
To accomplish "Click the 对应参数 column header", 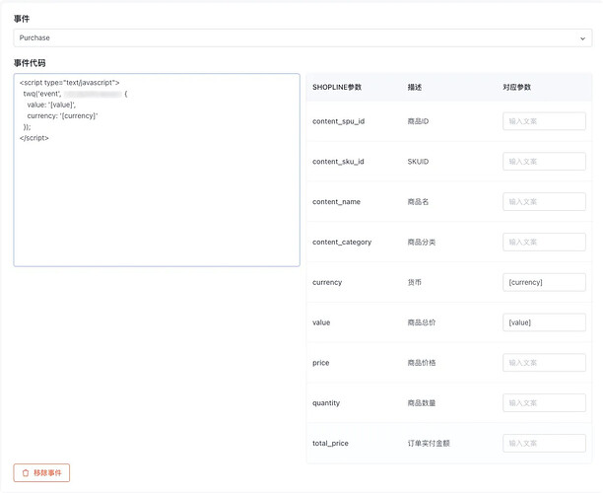I will coord(519,87).
